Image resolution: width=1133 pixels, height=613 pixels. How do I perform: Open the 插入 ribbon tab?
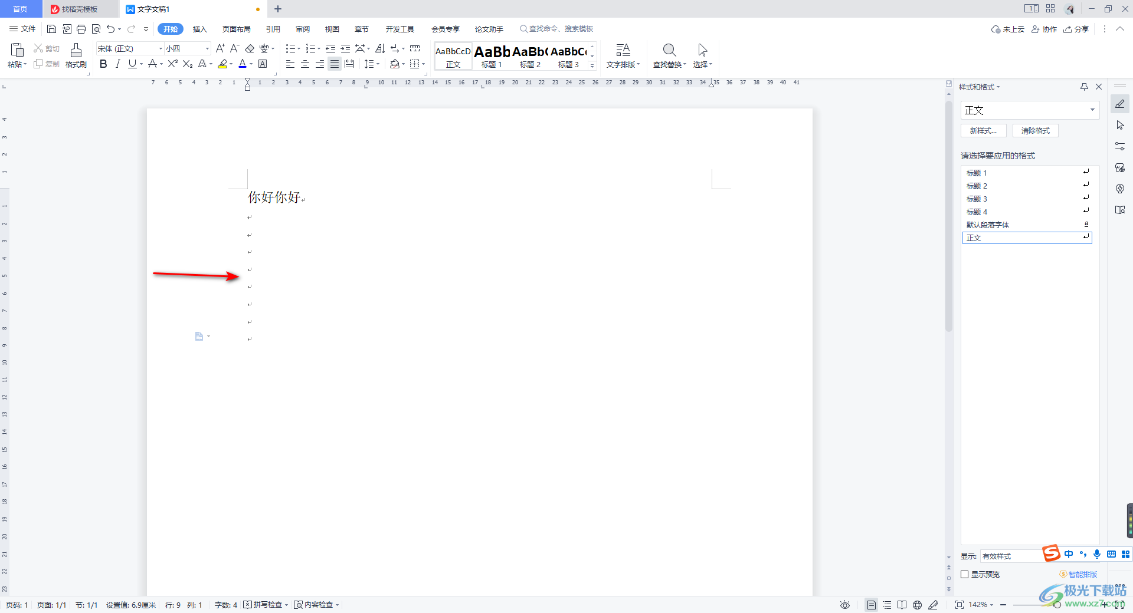tap(200, 29)
